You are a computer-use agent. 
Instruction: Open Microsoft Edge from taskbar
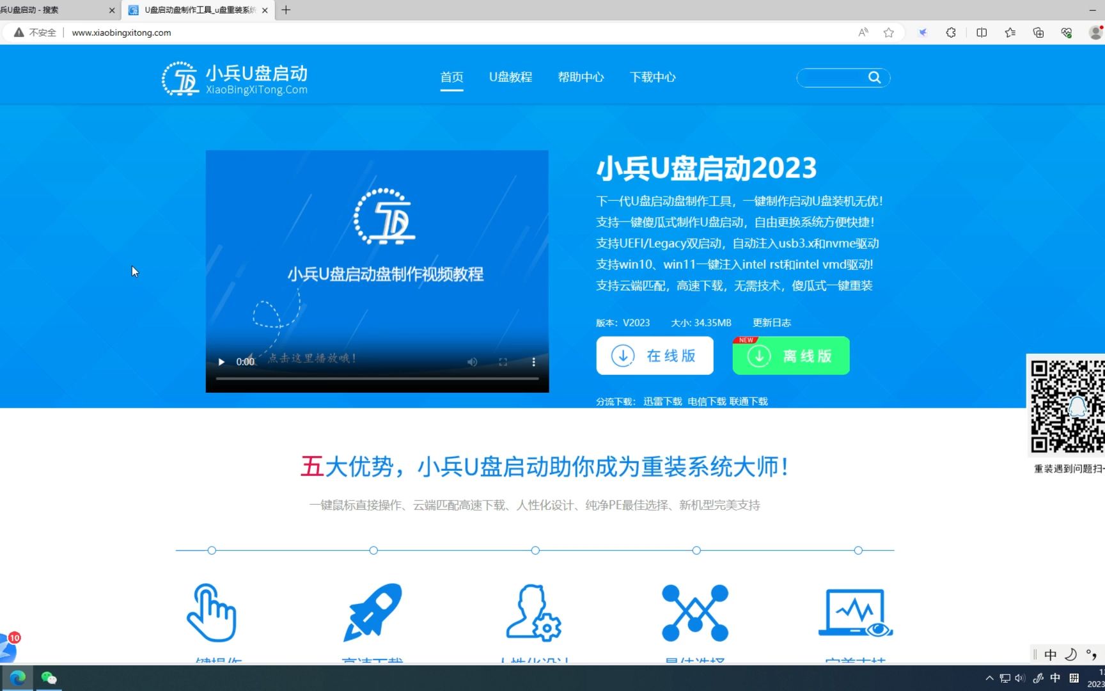(18, 678)
